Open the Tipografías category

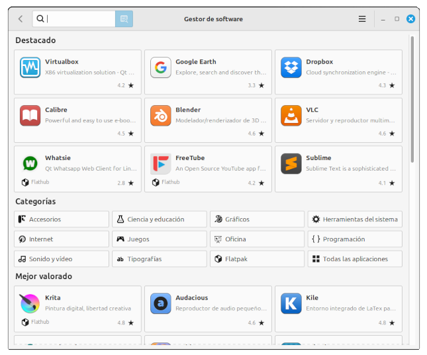pyautogui.click(x=160, y=259)
